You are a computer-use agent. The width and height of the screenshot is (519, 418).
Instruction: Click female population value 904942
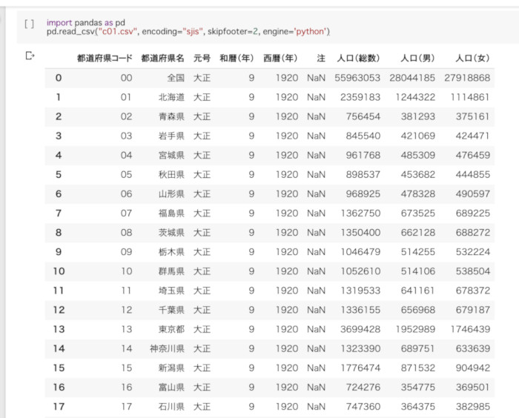[x=473, y=368]
